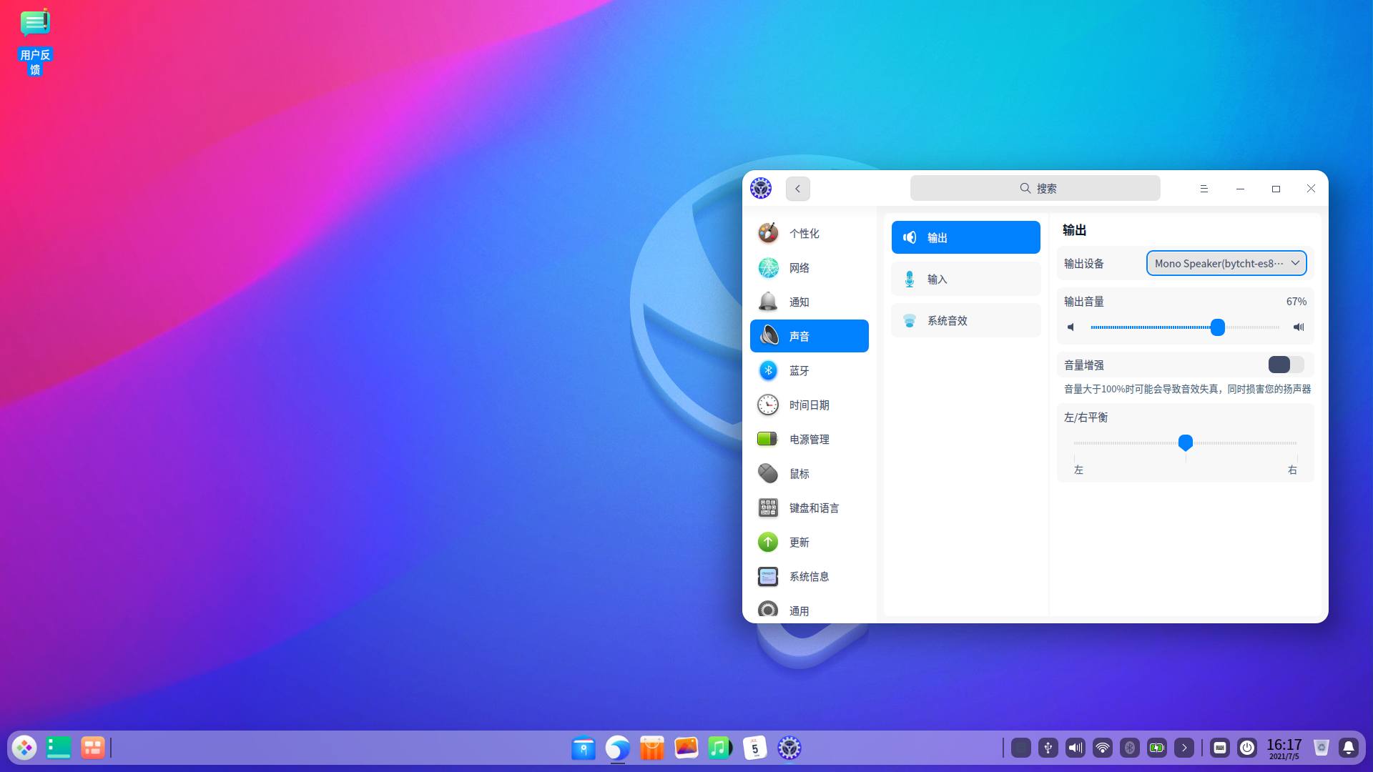Go back with the back arrow button

pyautogui.click(x=798, y=189)
